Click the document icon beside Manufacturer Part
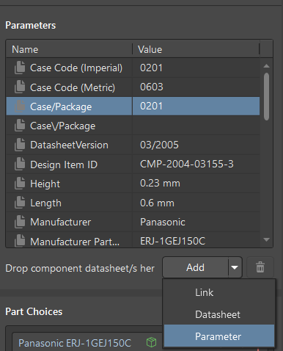 (x=20, y=241)
